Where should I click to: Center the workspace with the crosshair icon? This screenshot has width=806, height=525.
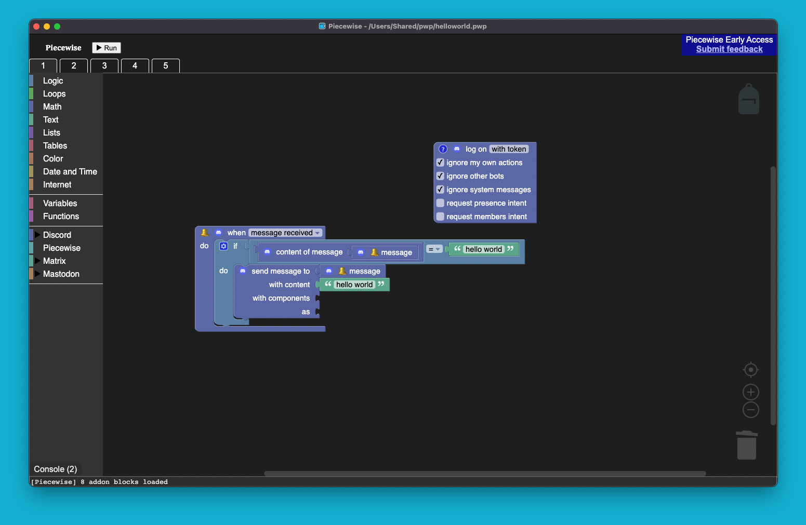tap(750, 370)
